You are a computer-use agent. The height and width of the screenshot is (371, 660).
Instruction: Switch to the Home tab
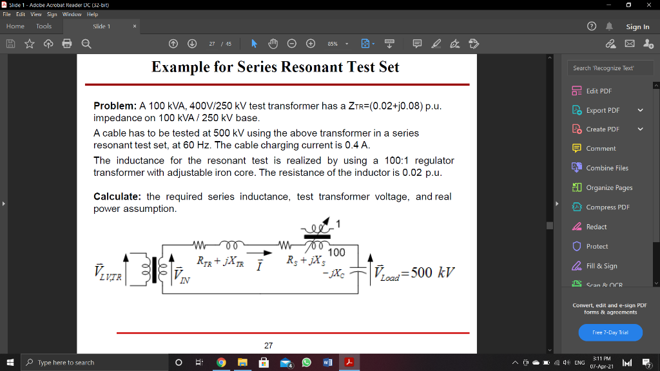tap(15, 26)
